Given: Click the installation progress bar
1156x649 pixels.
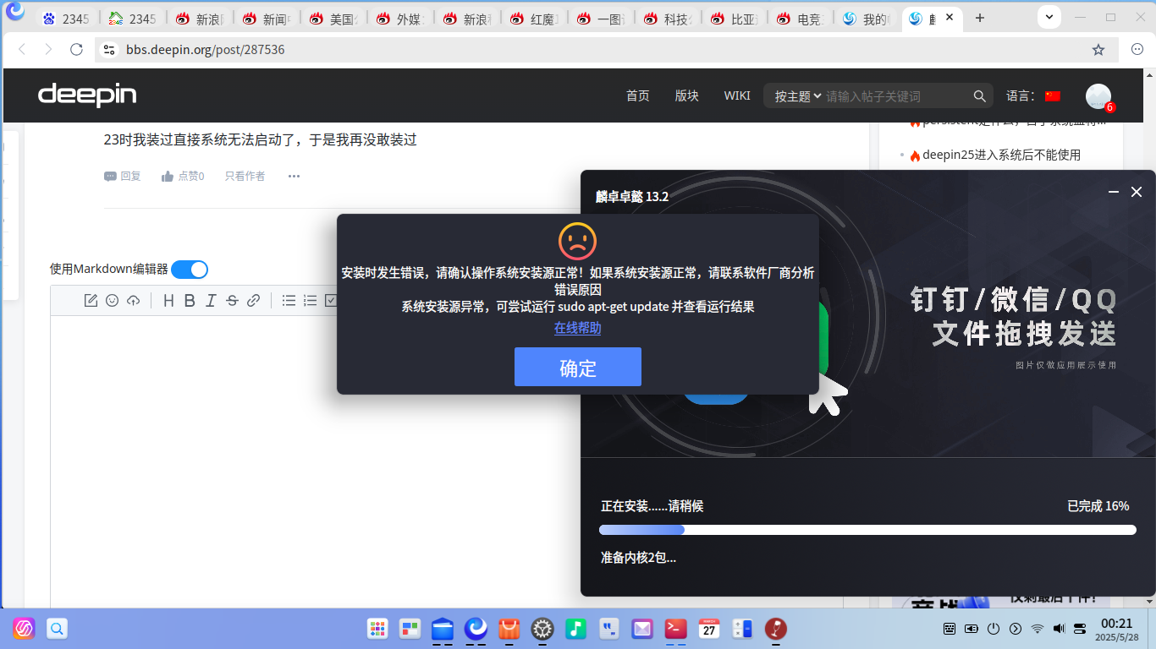Looking at the screenshot, I should click(x=867, y=530).
